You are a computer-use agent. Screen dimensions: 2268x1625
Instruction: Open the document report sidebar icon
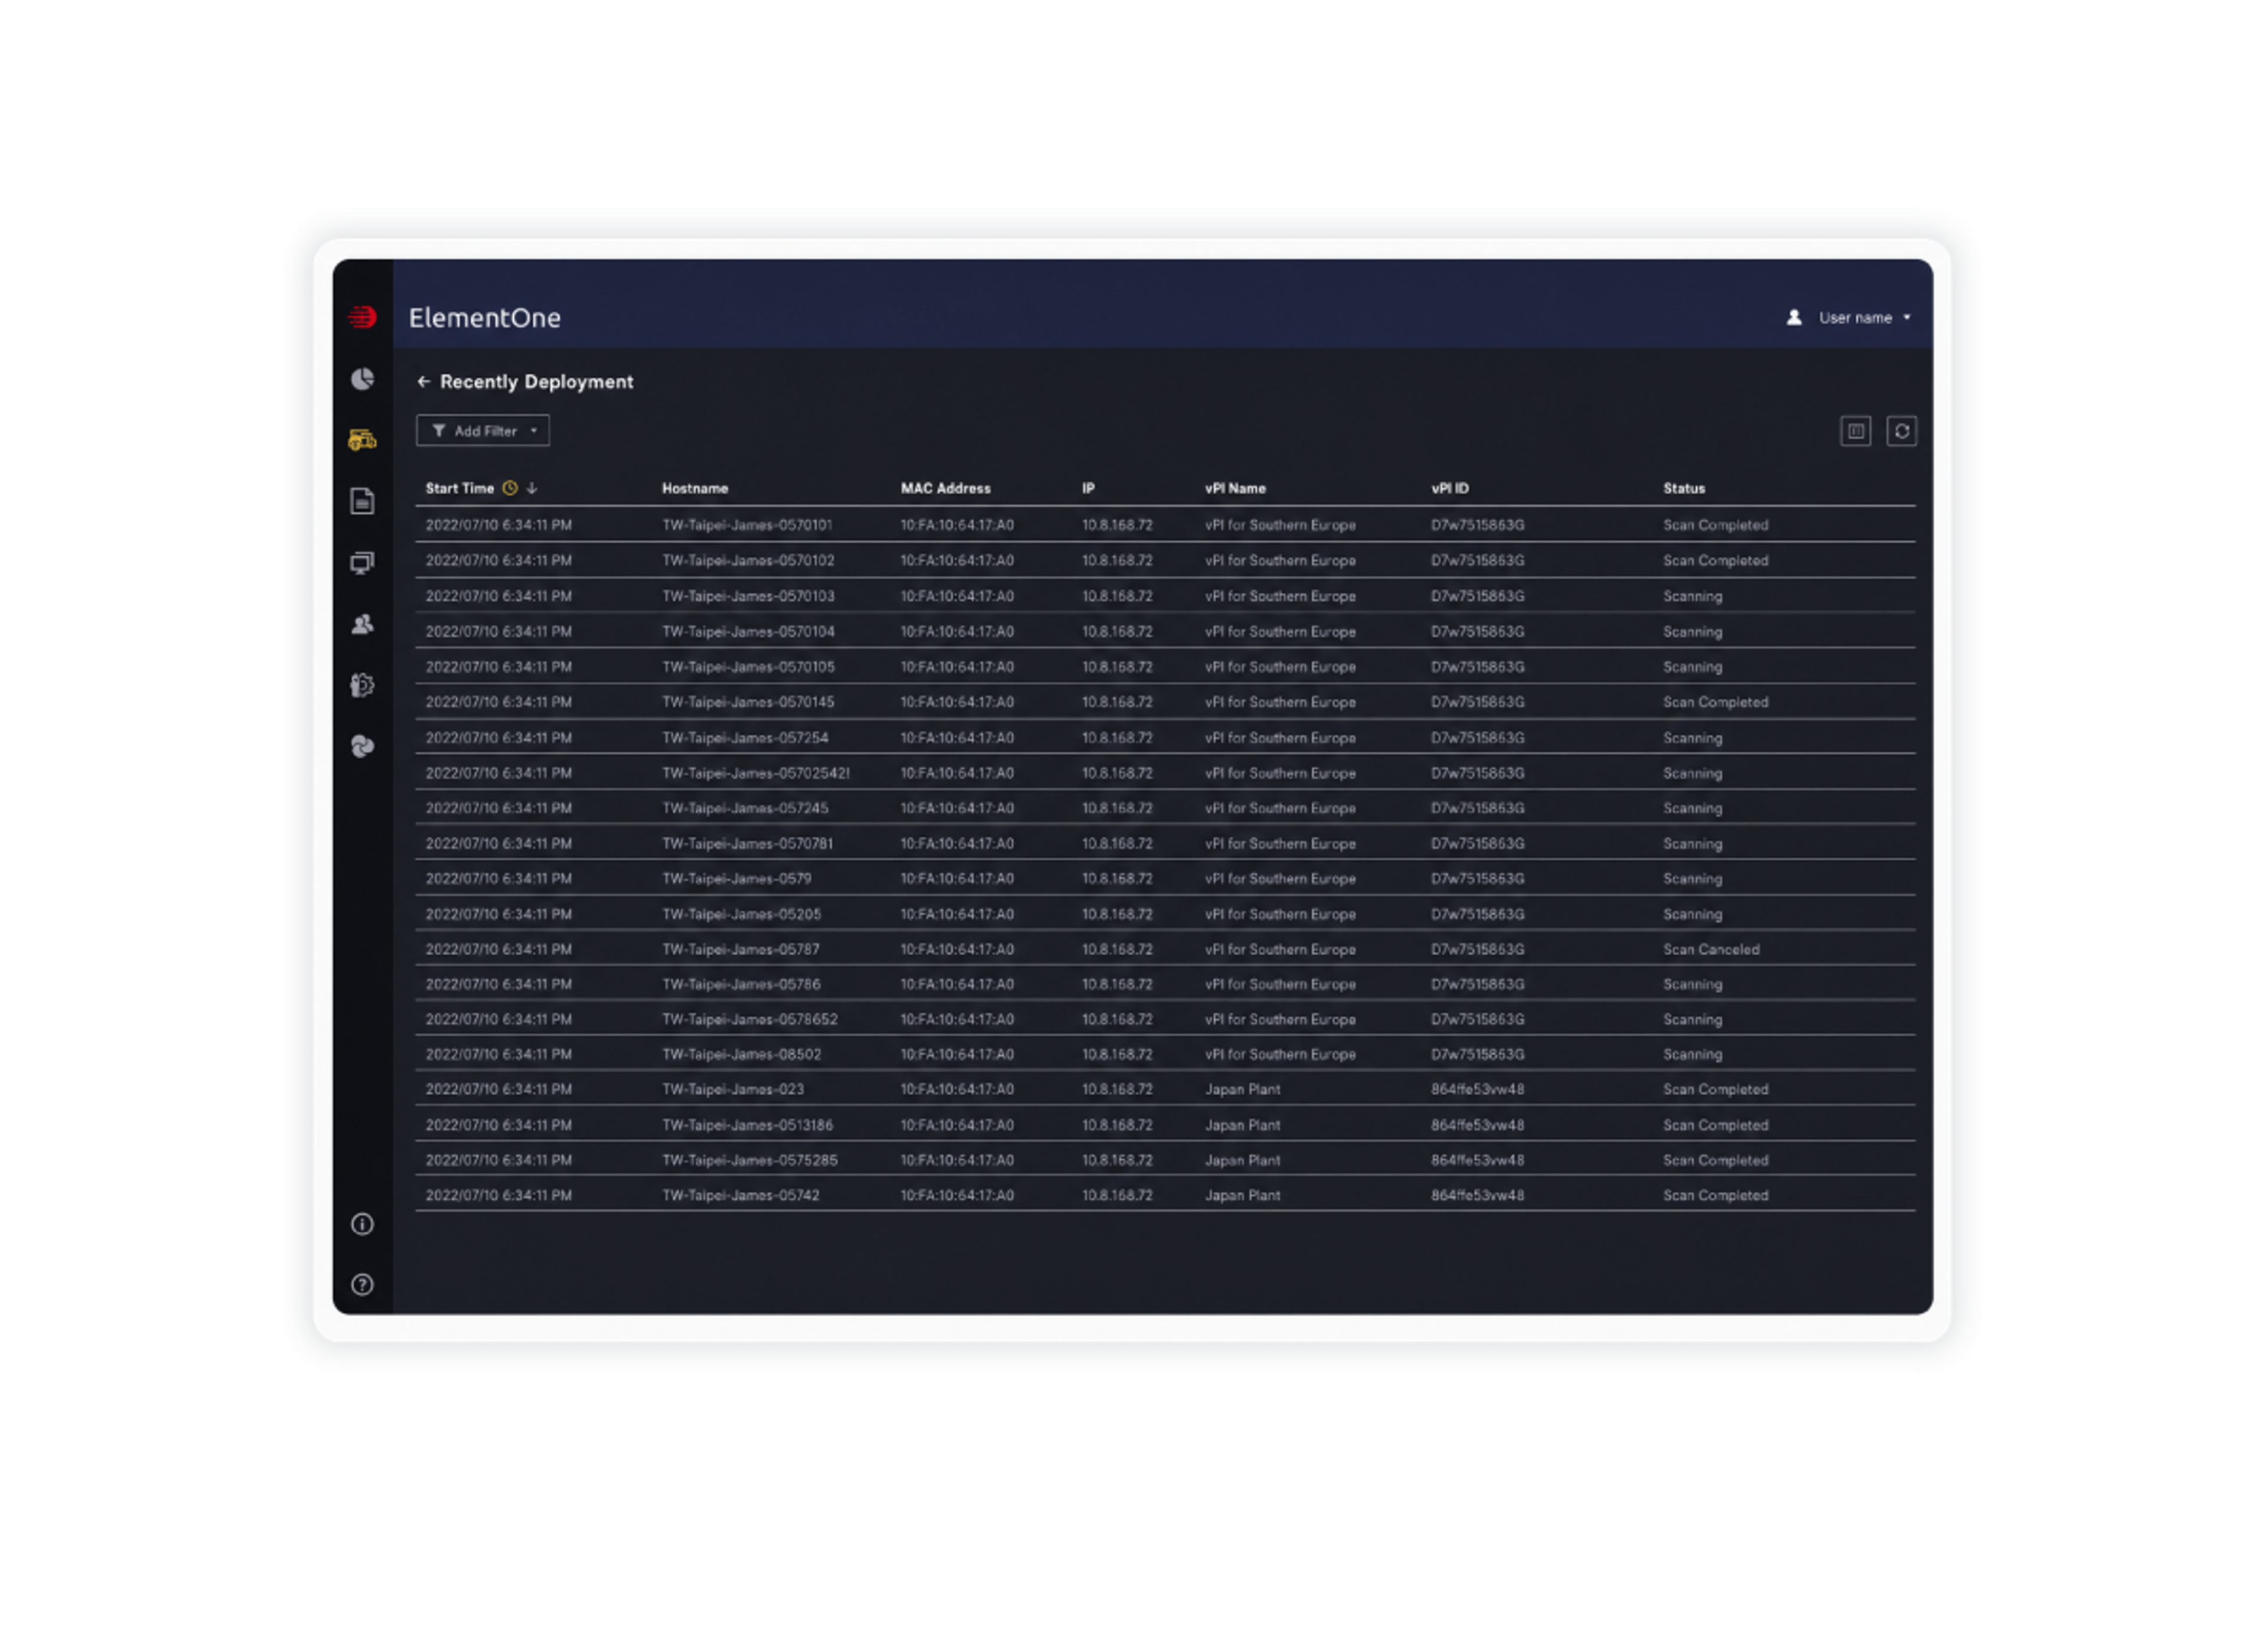362,501
